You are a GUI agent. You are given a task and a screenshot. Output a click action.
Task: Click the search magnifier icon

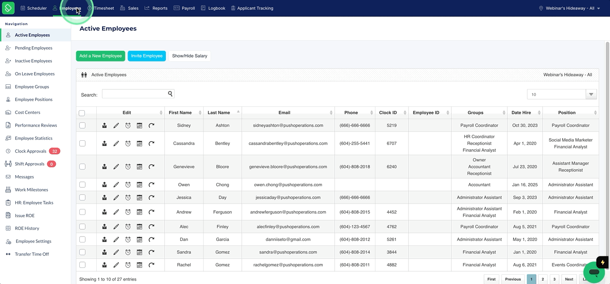pos(170,94)
